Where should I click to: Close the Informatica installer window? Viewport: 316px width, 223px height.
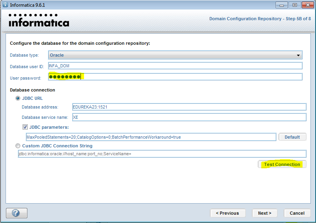[308, 5]
